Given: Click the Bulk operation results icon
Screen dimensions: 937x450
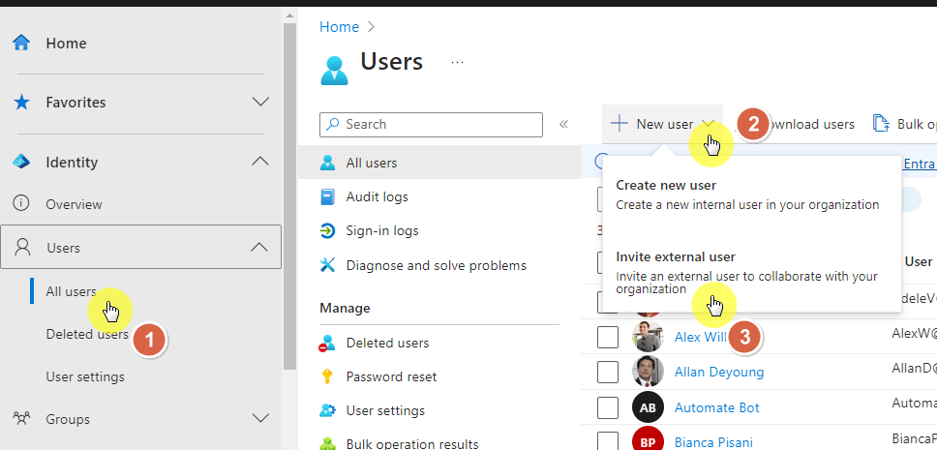Looking at the screenshot, I should click(x=327, y=444).
